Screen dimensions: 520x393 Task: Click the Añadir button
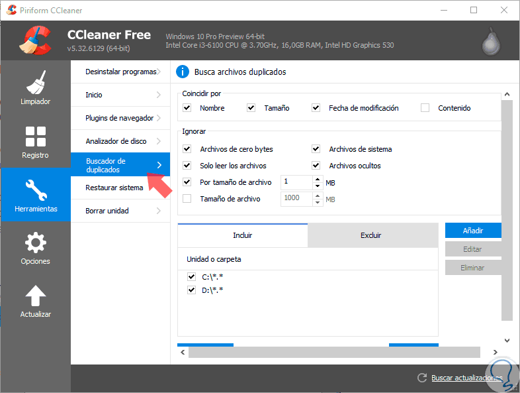coord(473,231)
